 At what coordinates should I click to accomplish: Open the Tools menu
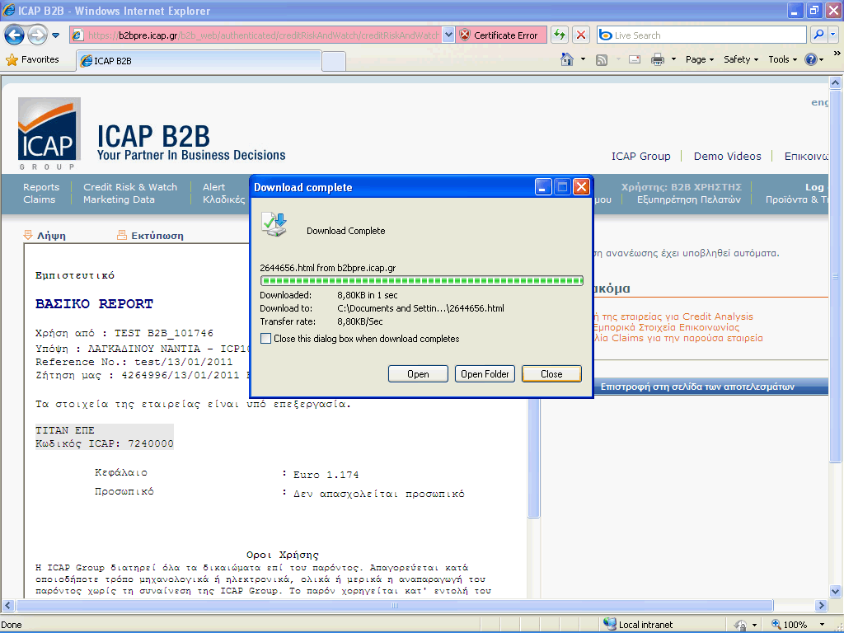783,59
